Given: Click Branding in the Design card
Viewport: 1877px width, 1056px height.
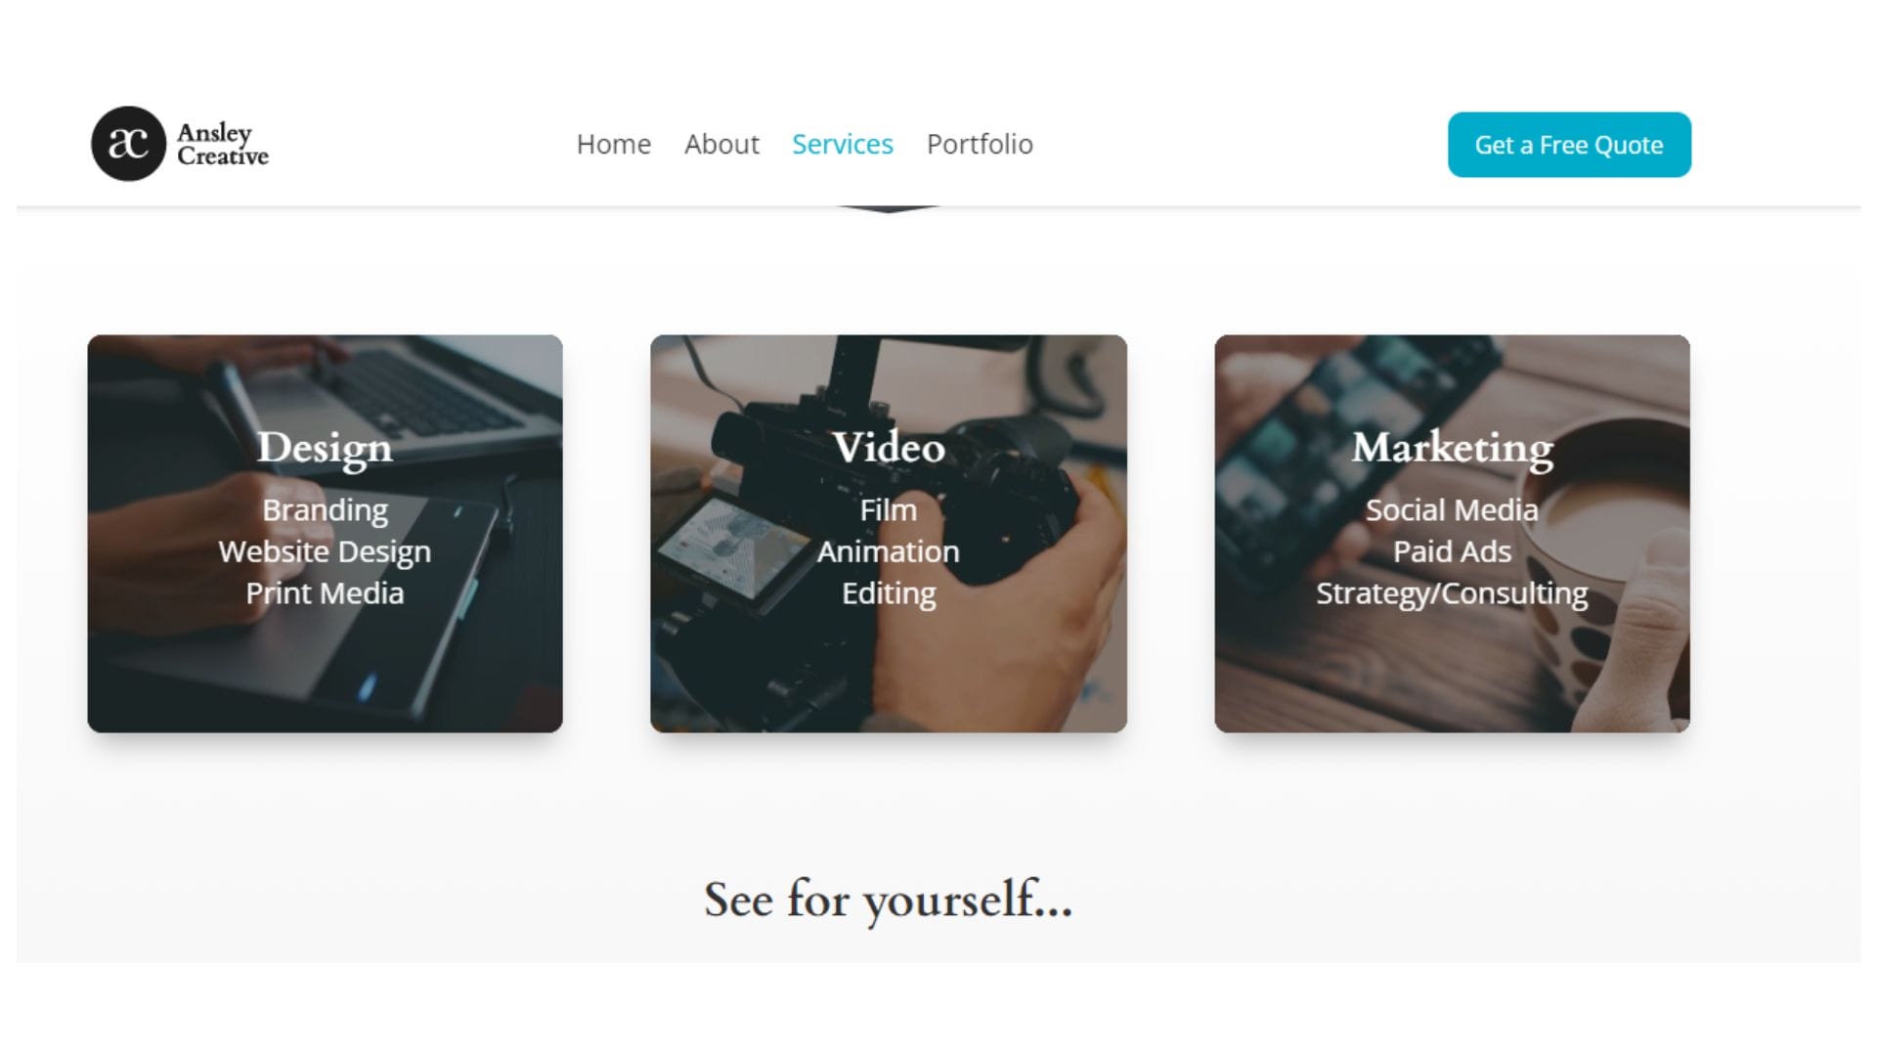Looking at the screenshot, I should (x=325, y=510).
